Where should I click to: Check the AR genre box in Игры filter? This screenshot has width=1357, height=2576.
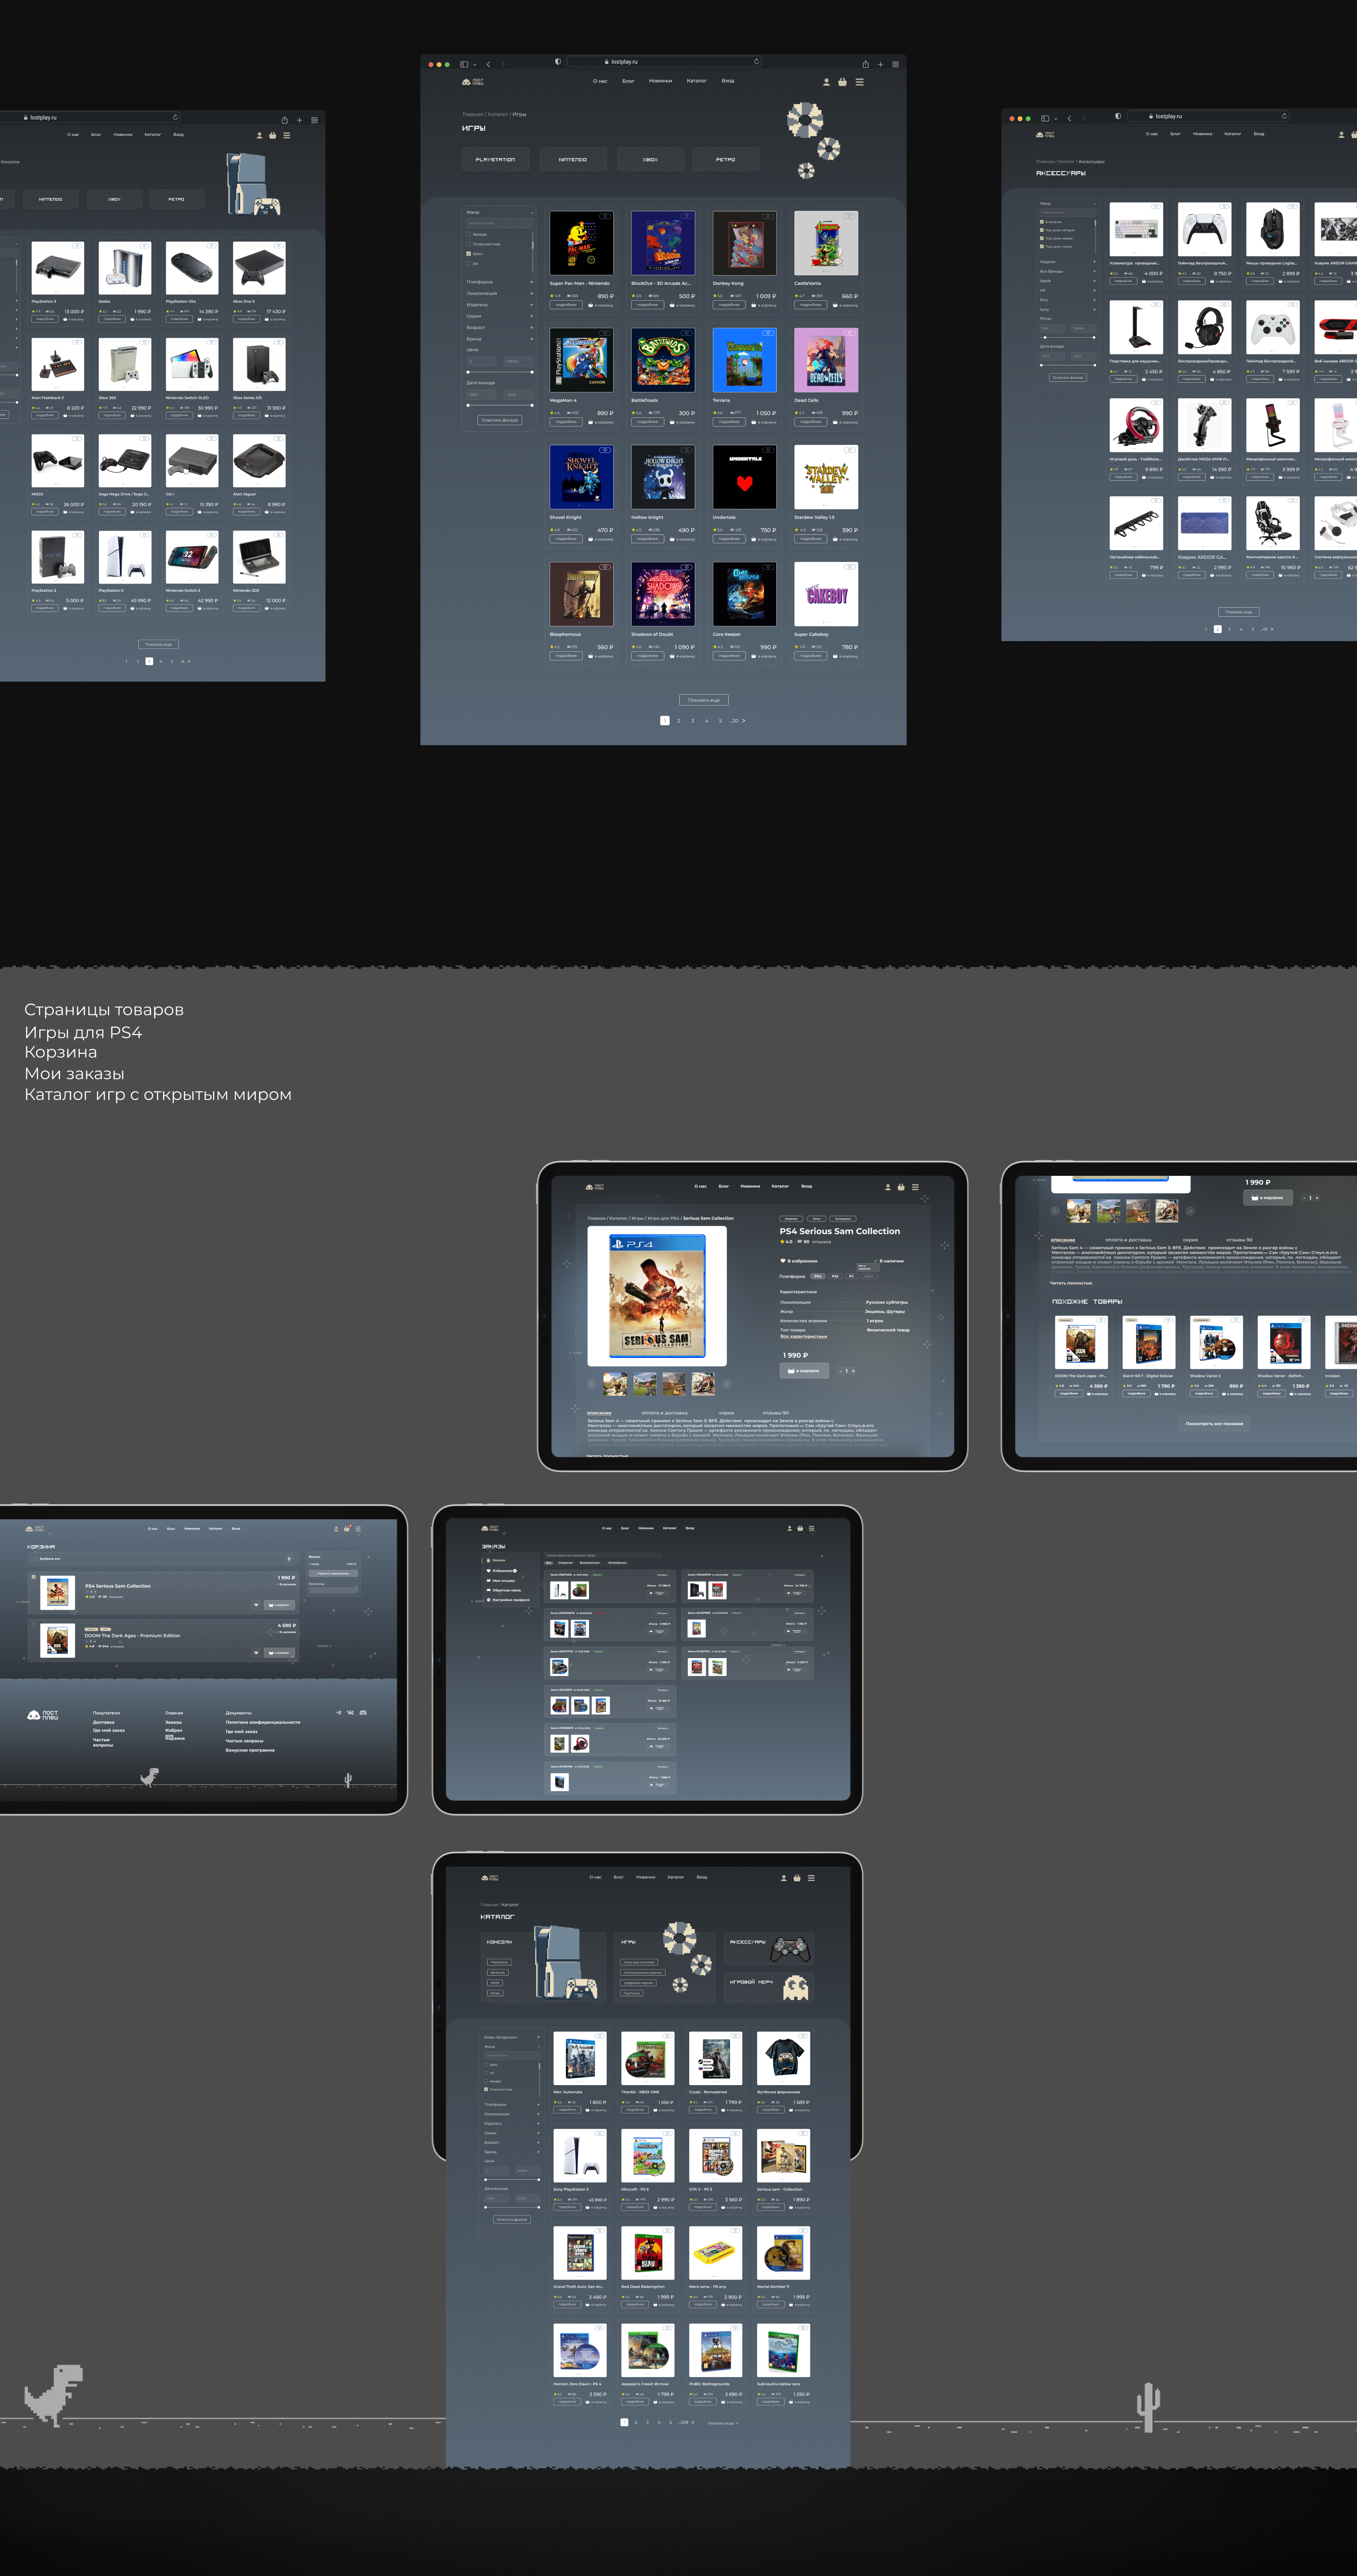point(468,264)
